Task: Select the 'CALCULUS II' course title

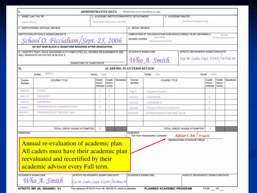Action: coord(153,97)
